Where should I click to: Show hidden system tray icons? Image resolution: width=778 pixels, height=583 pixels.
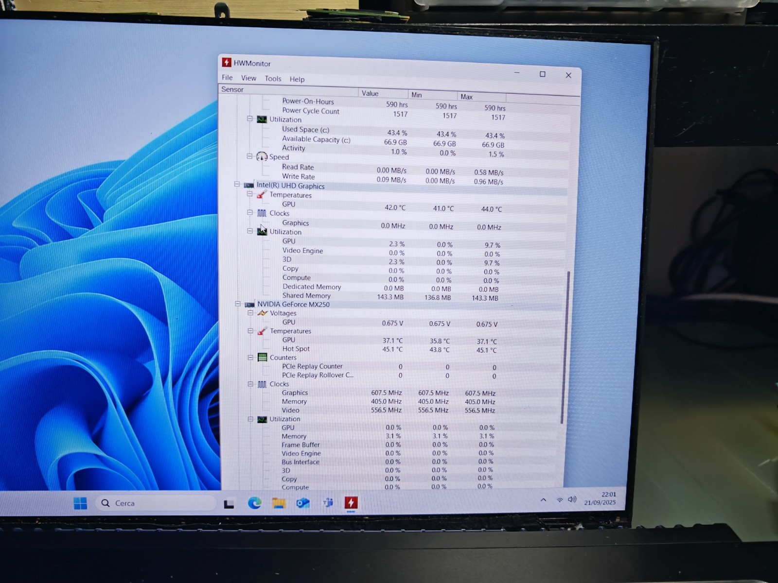[x=543, y=500]
